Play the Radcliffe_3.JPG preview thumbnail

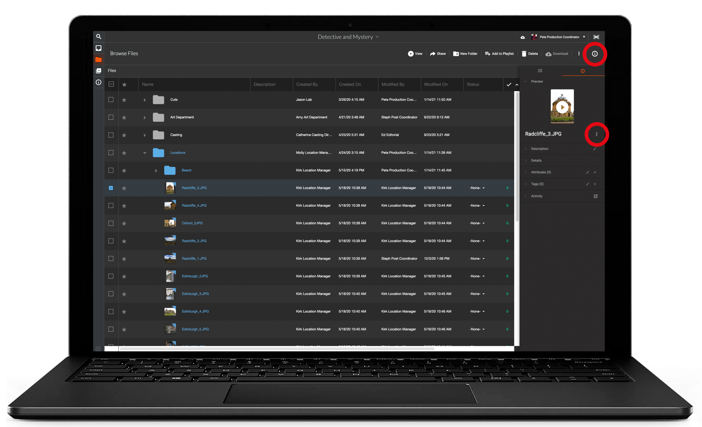coord(562,107)
